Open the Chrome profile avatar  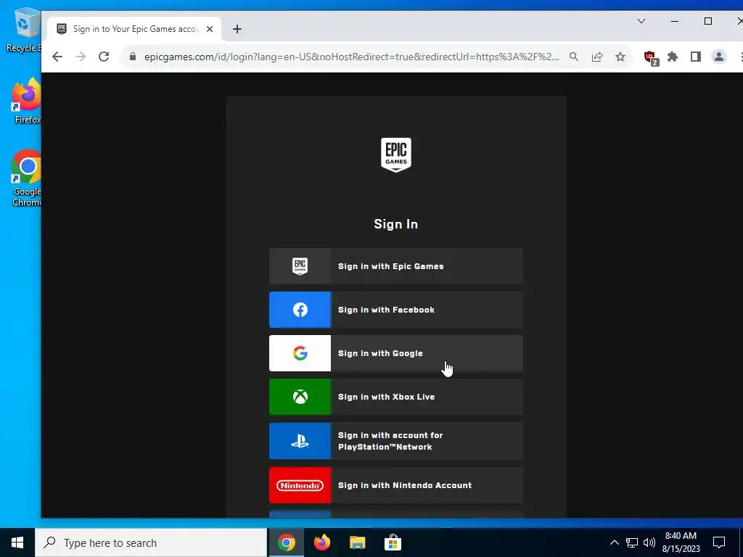(719, 57)
